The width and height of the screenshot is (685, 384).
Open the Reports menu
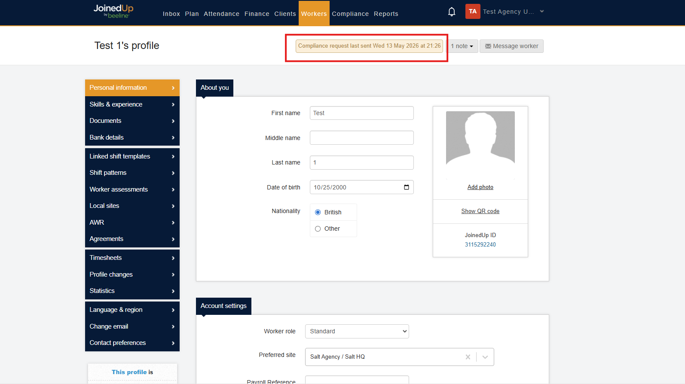386,14
